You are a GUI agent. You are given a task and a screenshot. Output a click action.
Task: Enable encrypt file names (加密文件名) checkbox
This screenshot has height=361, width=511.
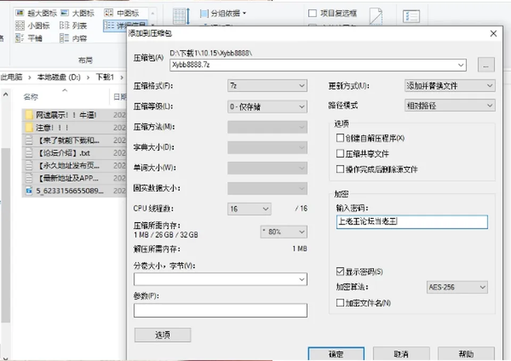click(340, 302)
